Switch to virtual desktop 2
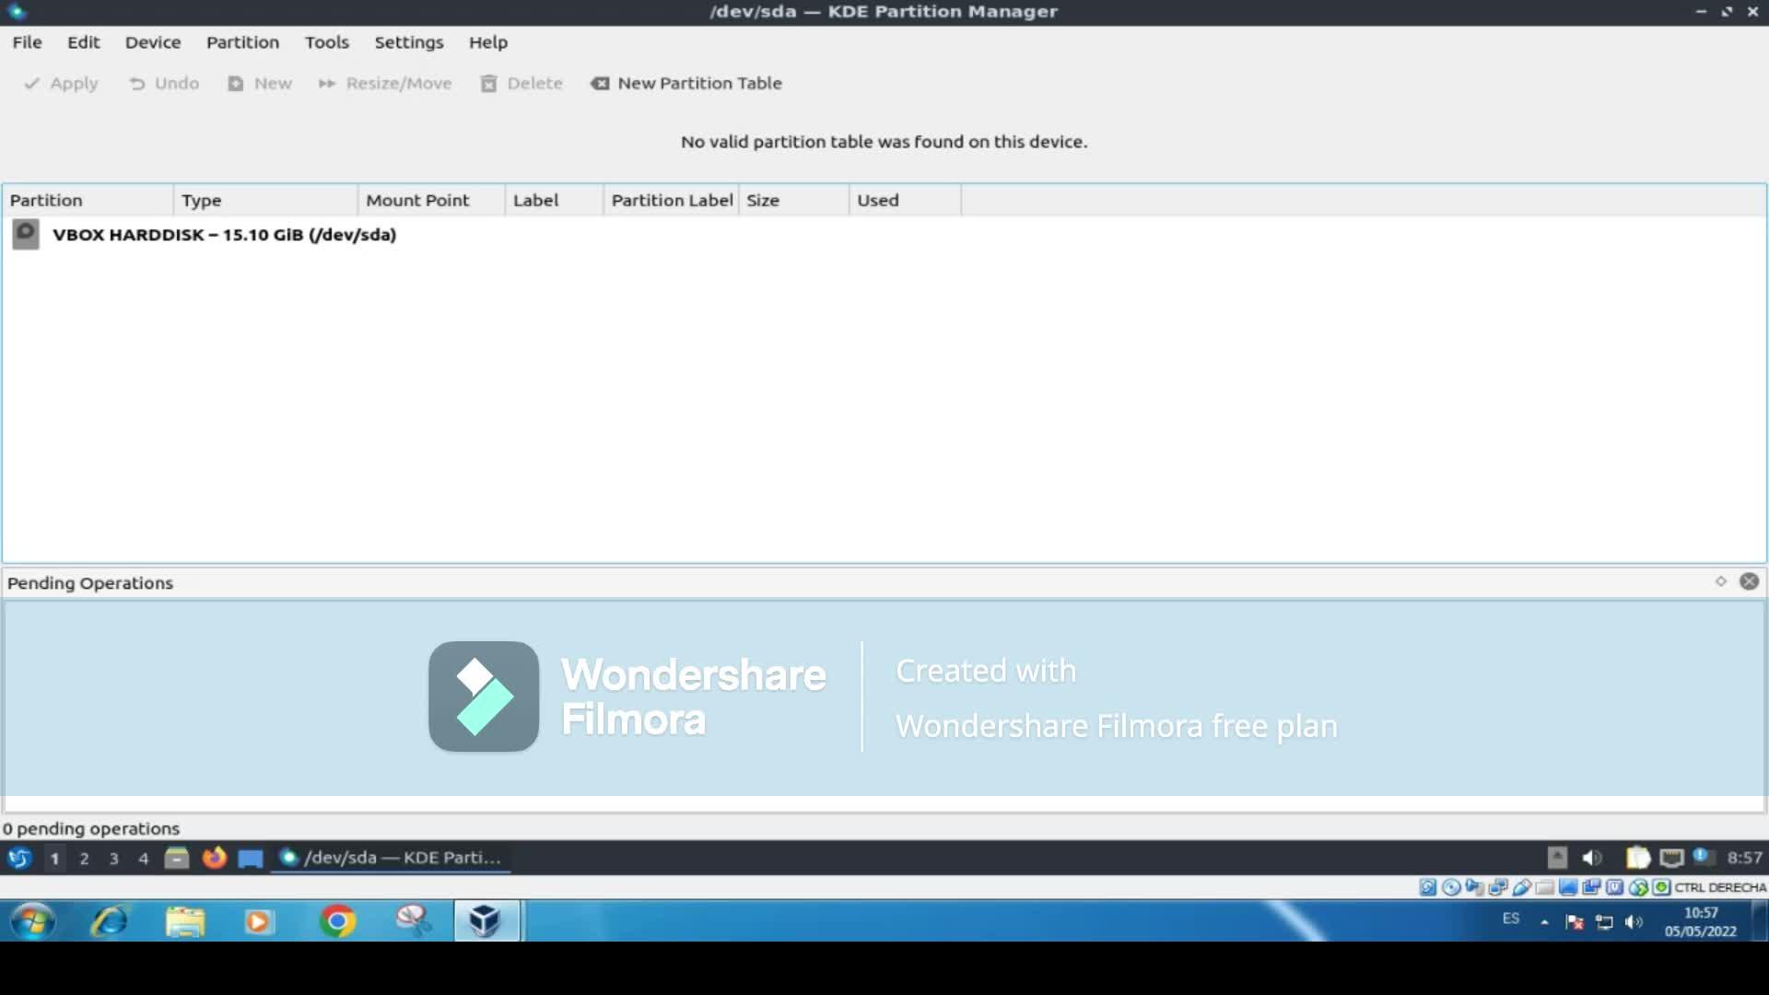The height and width of the screenshot is (995, 1769). (x=84, y=859)
